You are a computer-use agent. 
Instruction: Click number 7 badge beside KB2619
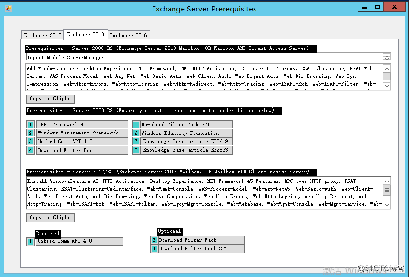click(136, 141)
